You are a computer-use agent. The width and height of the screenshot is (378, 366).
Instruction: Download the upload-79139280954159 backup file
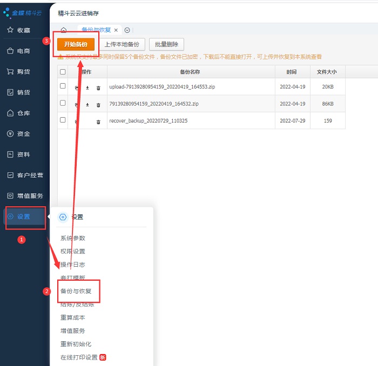[87, 88]
